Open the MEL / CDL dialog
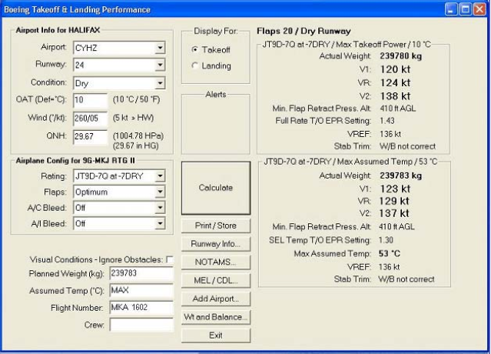This screenshot has height=354, width=491. coord(216,280)
